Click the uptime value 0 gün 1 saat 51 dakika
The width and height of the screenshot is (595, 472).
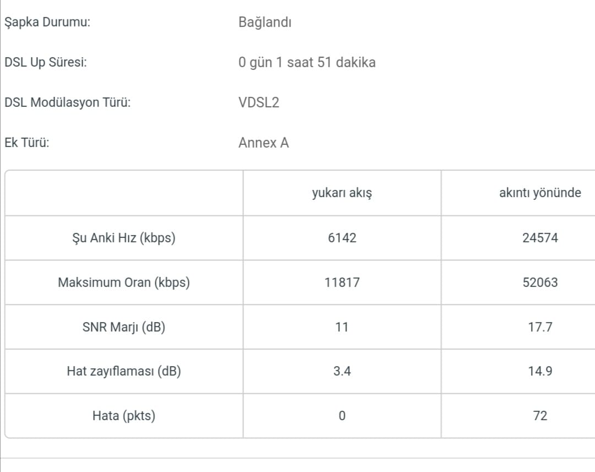pos(307,62)
